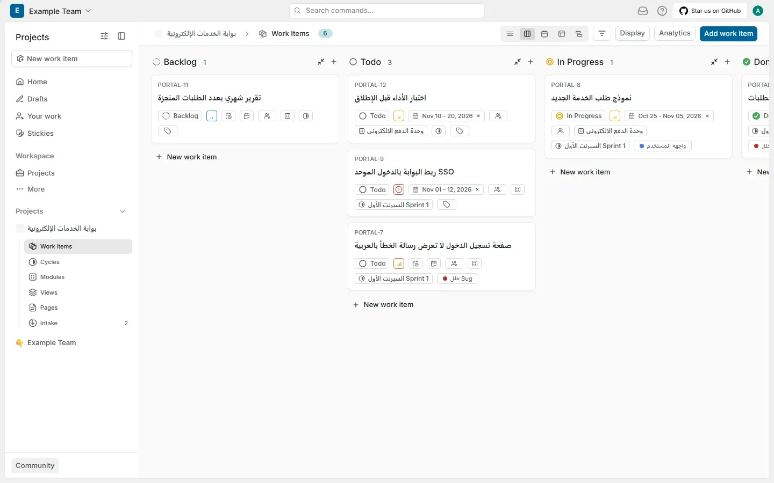Open urgent priority dropdown on PORTAL-9
Screen dimensions: 774x483
click(399, 189)
